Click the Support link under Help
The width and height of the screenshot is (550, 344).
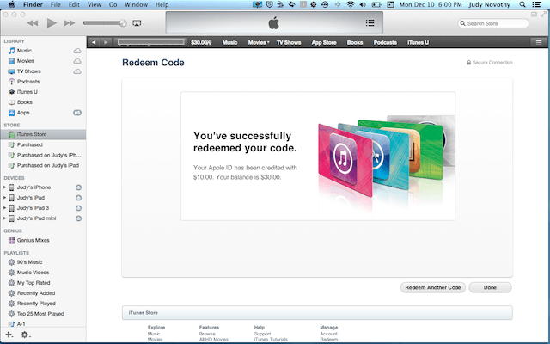[x=262, y=334]
